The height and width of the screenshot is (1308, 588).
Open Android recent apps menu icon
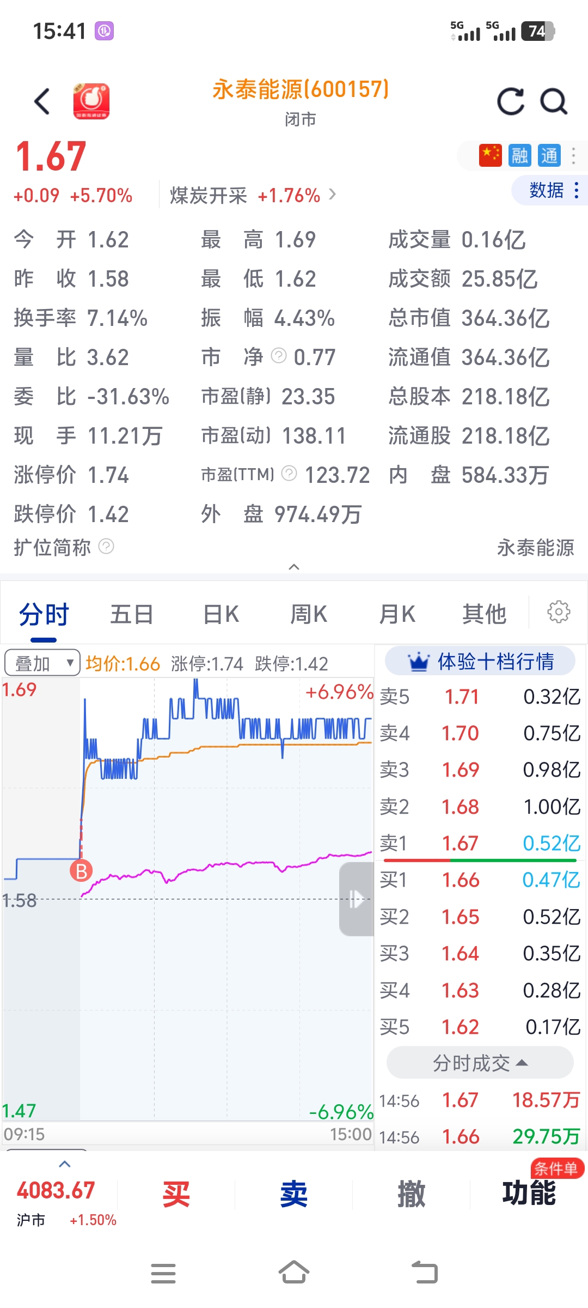tap(163, 1273)
